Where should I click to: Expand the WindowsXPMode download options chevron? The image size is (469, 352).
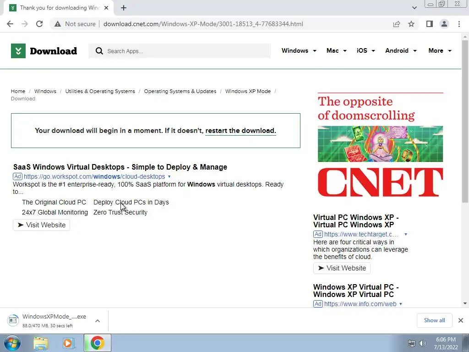point(98,320)
